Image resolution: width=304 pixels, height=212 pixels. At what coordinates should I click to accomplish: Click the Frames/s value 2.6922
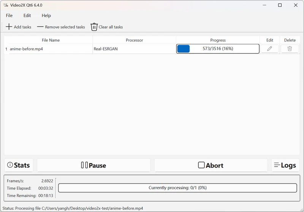pyautogui.click(x=47, y=181)
